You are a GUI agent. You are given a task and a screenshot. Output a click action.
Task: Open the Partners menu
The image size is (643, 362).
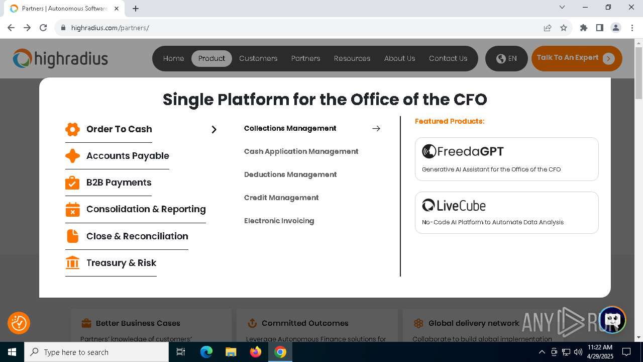pyautogui.click(x=305, y=58)
